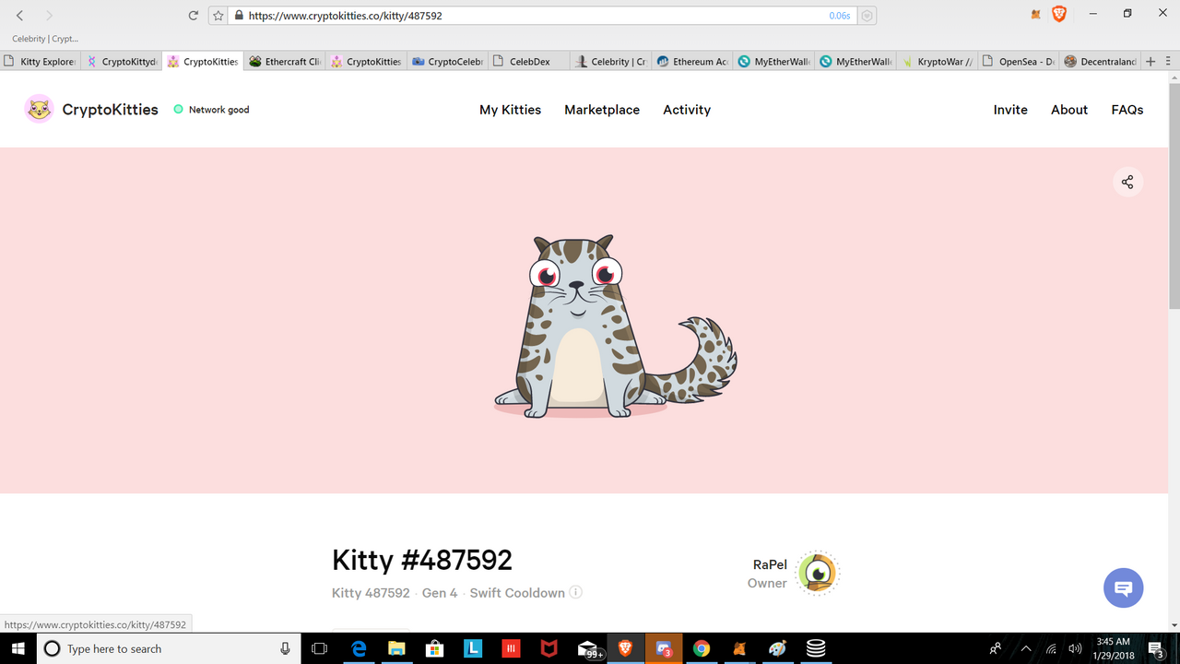Click Invite in the top navigation

(1010, 109)
